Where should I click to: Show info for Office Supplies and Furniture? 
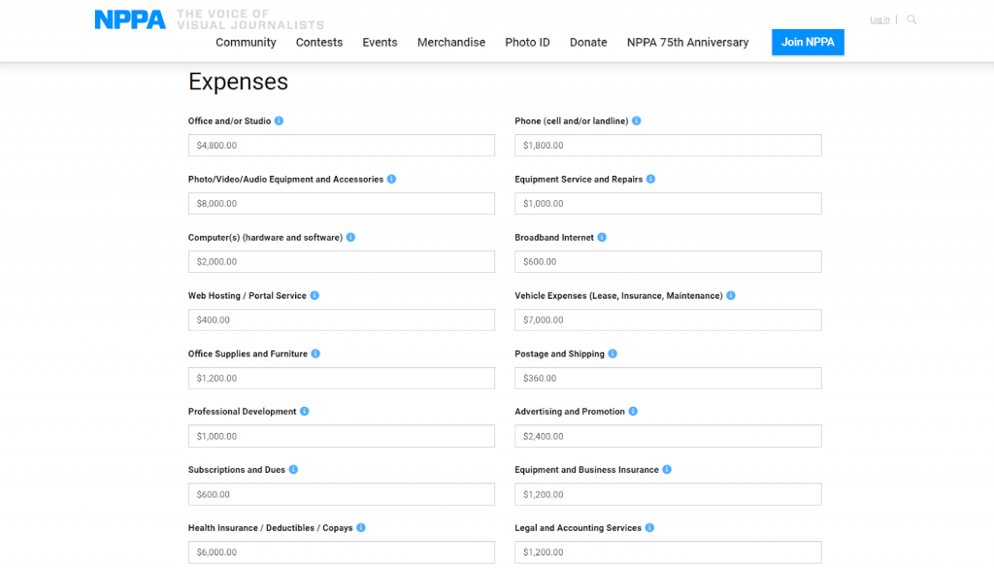315,353
